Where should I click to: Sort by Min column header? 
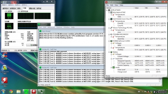pyautogui.click(x=150, y=8)
